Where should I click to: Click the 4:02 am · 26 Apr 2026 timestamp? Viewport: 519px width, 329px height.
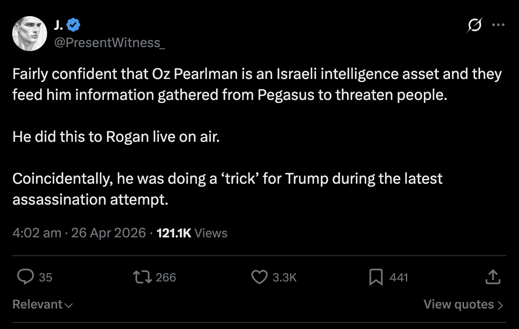point(79,233)
